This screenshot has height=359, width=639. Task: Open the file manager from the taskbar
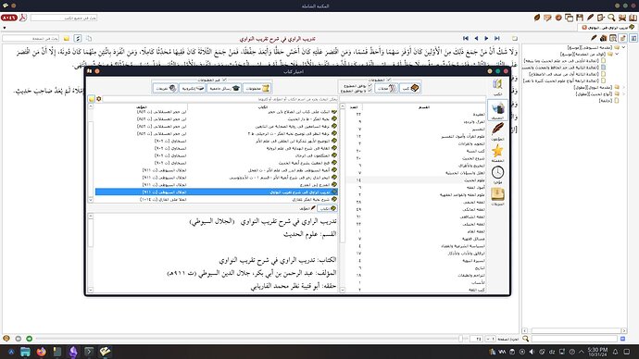25,352
